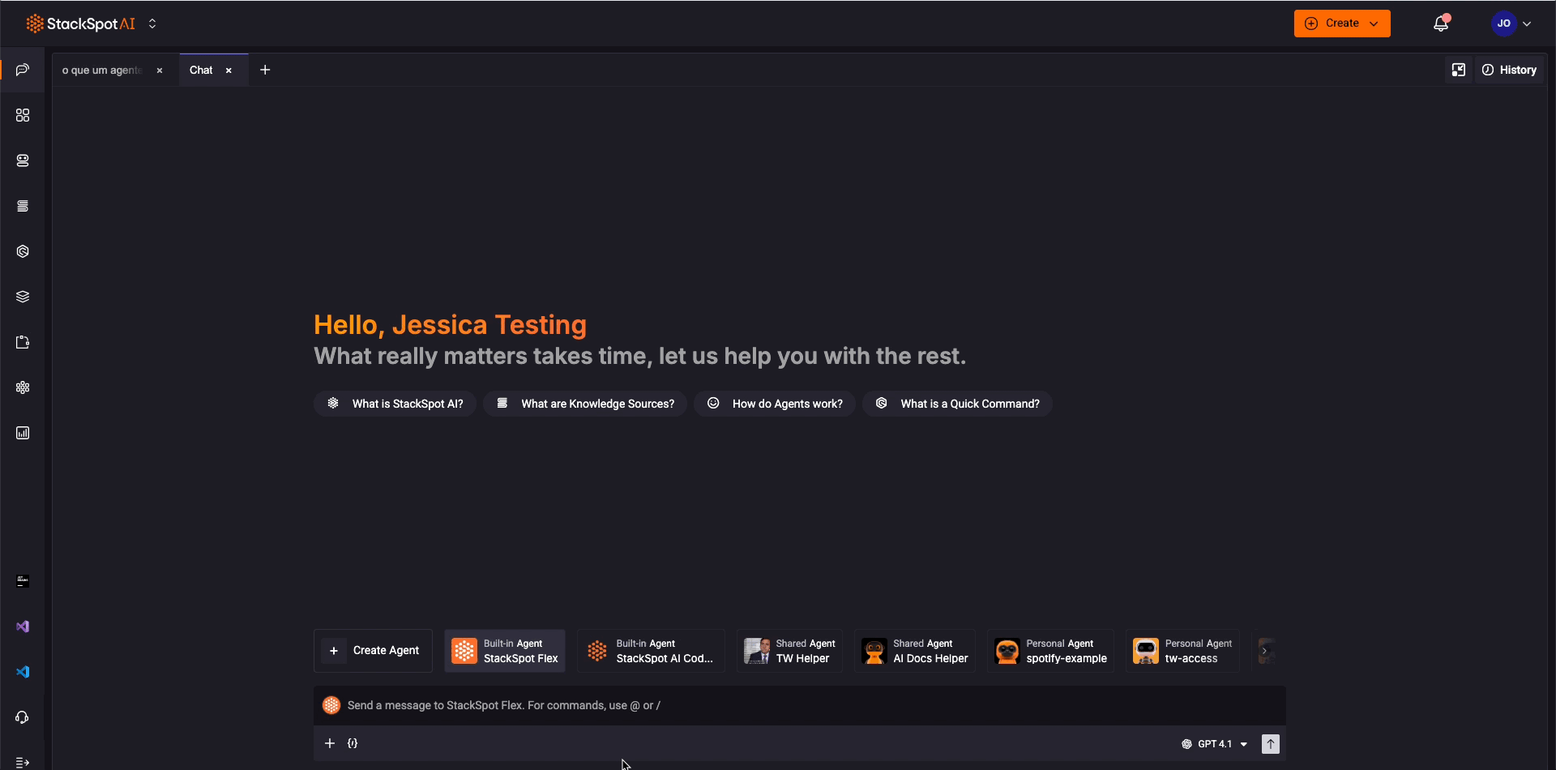Screen dimensions: 1556x770
Task: Open chat History
Action: pos(1509,70)
